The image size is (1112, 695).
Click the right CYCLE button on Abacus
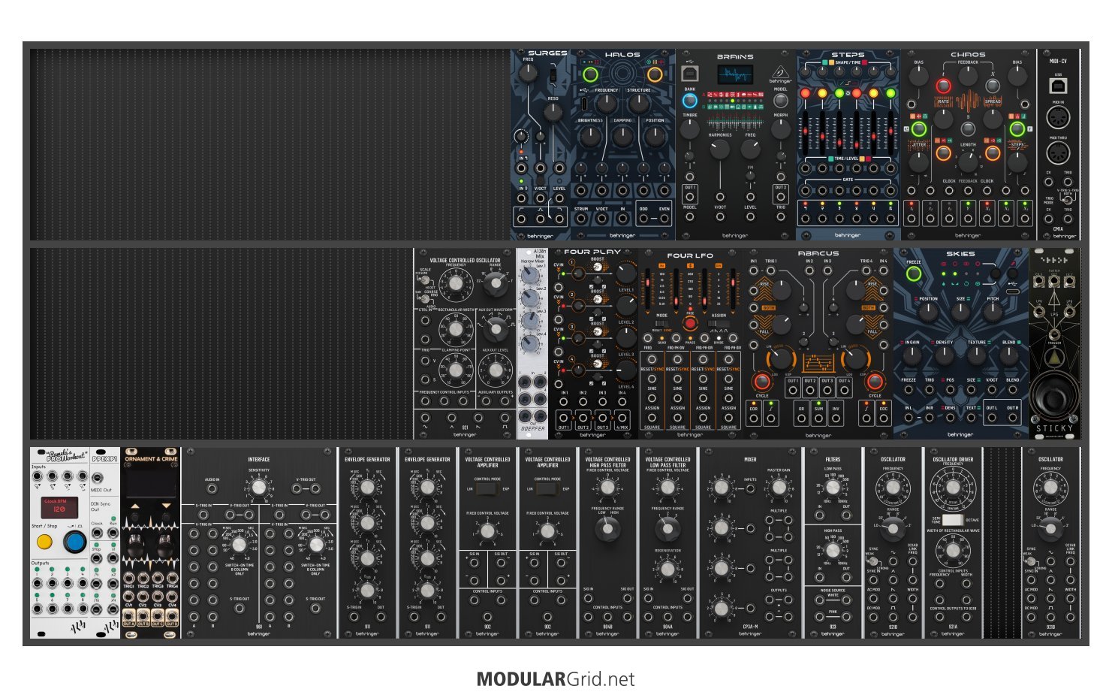point(875,381)
